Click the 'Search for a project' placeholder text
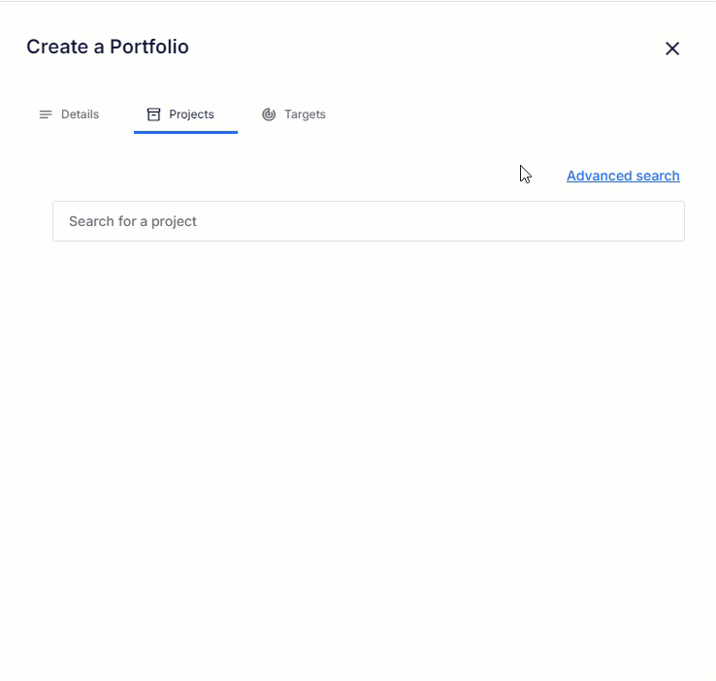Image resolution: width=716 pixels, height=681 pixels. click(x=132, y=221)
